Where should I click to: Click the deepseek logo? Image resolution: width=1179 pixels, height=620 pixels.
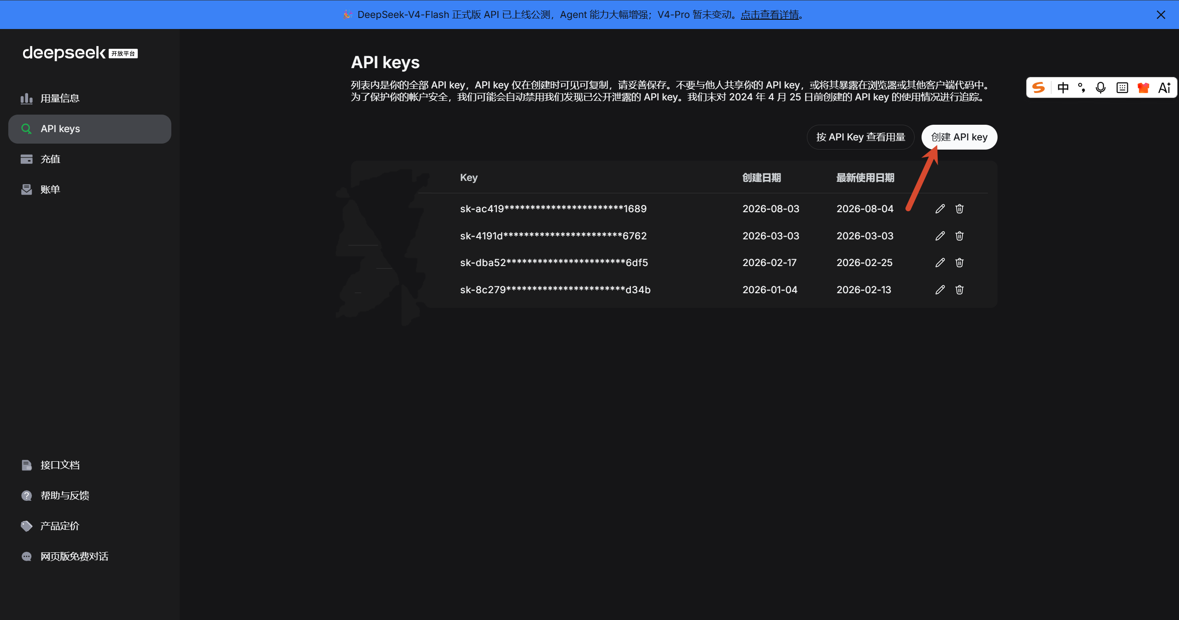click(80, 53)
